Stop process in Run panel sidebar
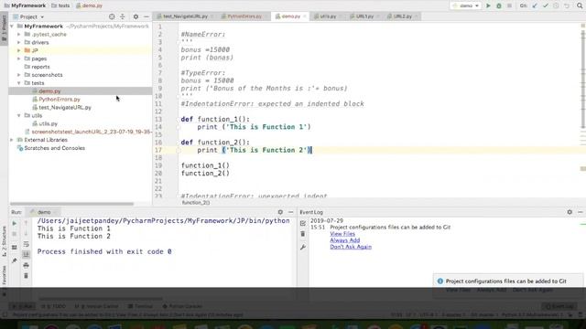This screenshot has width=586, height=329. click(15, 234)
